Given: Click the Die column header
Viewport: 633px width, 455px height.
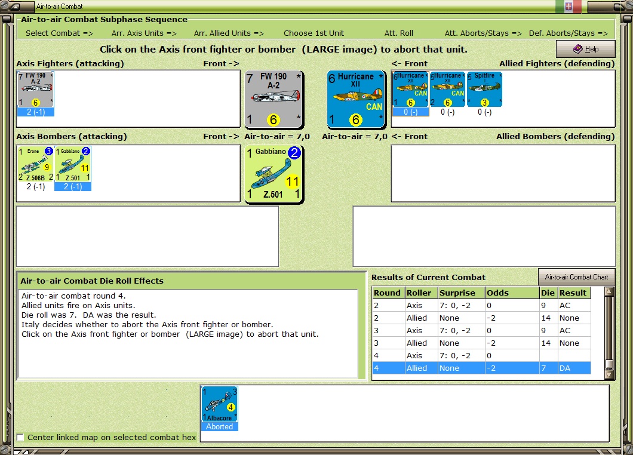Looking at the screenshot, I should click(549, 293).
